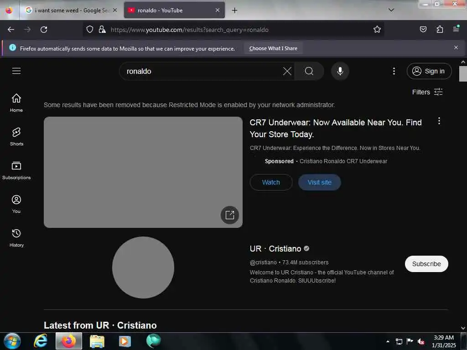Screen dimensions: 467x350
Task: Close the Google Search tab
Action: coord(115,10)
